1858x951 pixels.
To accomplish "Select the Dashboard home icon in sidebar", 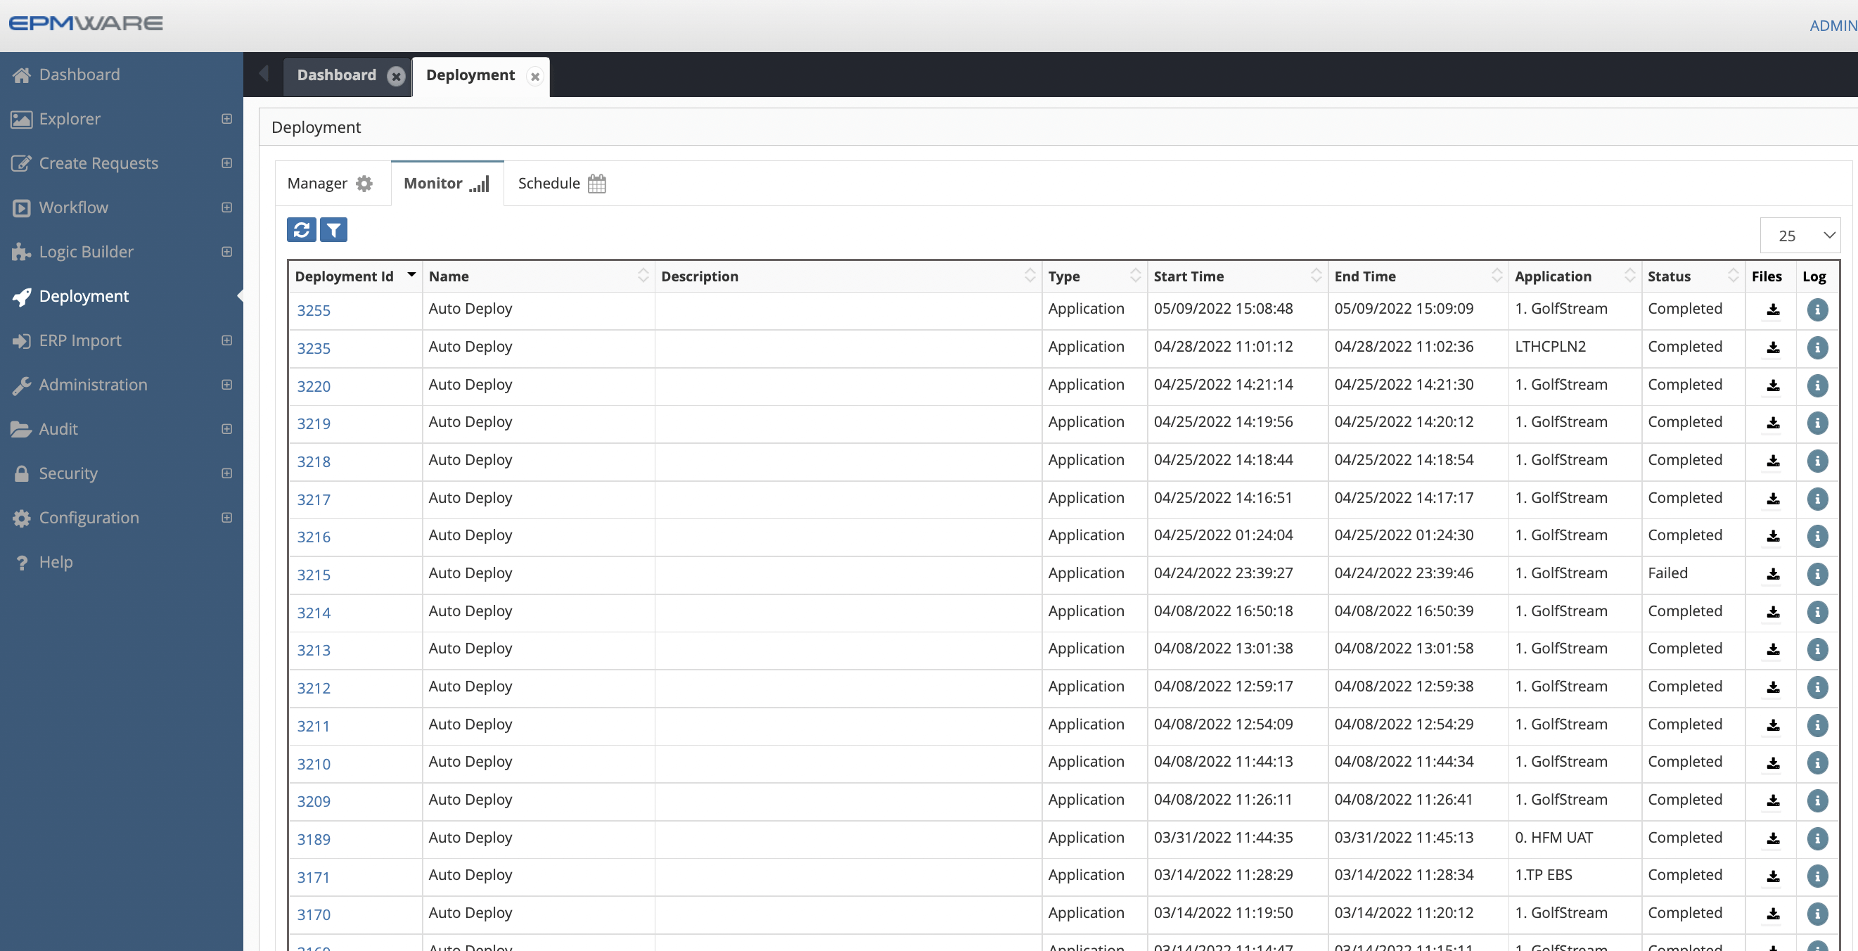I will pyautogui.click(x=21, y=75).
